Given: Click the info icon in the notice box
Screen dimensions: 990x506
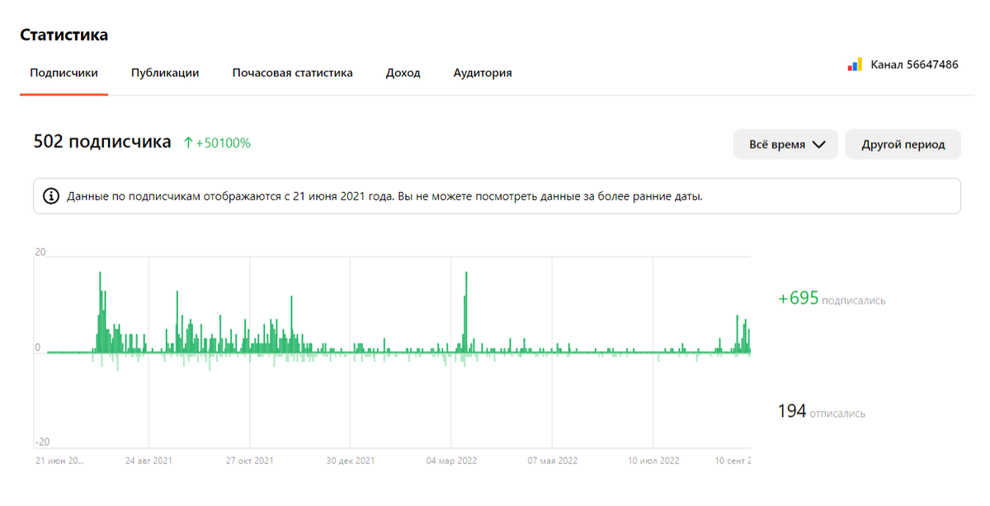Looking at the screenshot, I should click(x=51, y=196).
